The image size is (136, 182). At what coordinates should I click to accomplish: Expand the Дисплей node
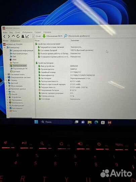pyautogui.click(x=6, y=83)
